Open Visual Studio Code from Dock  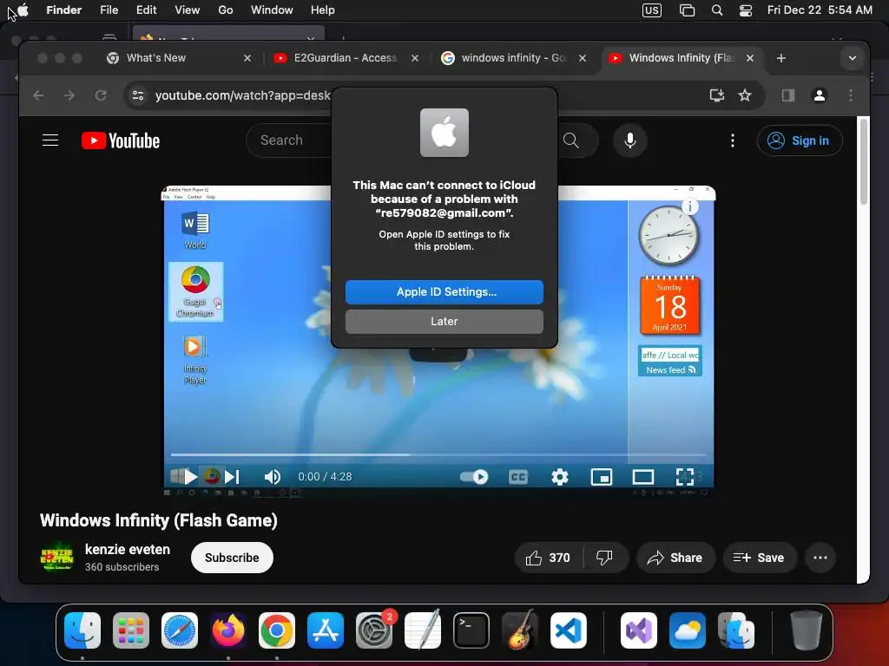pos(568,630)
